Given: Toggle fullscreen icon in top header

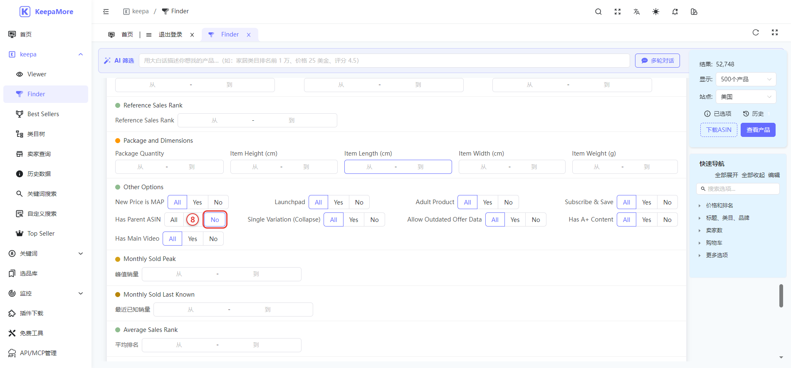Looking at the screenshot, I should pos(618,12).
